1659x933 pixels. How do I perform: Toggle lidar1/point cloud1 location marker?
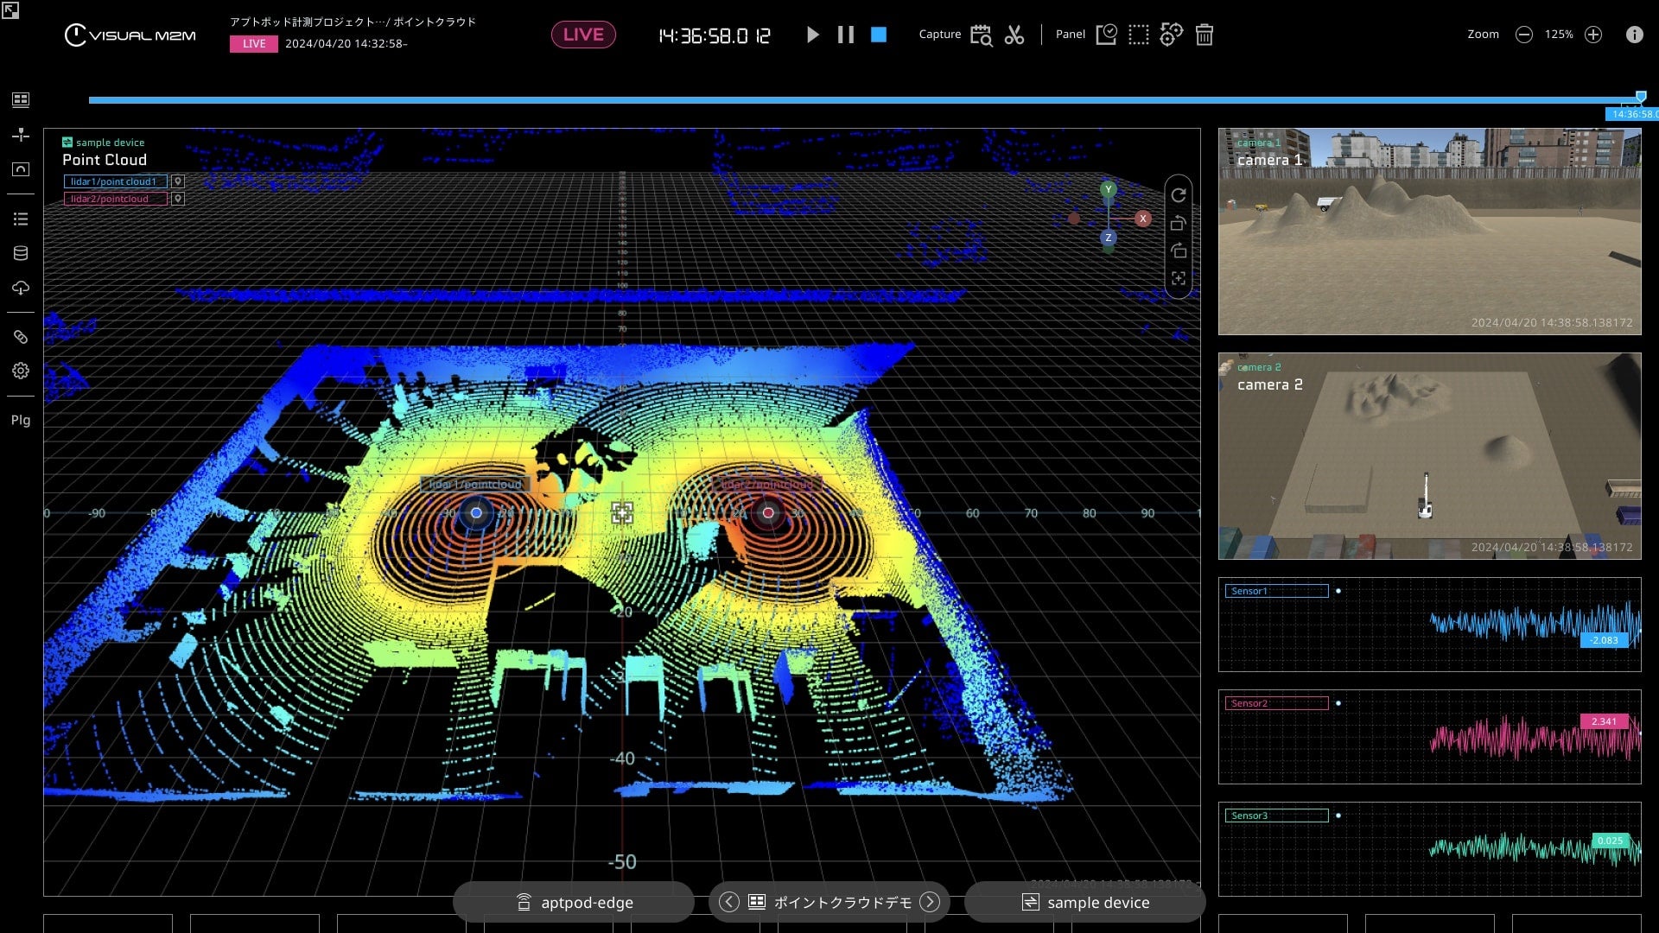[x=178, y=181]
